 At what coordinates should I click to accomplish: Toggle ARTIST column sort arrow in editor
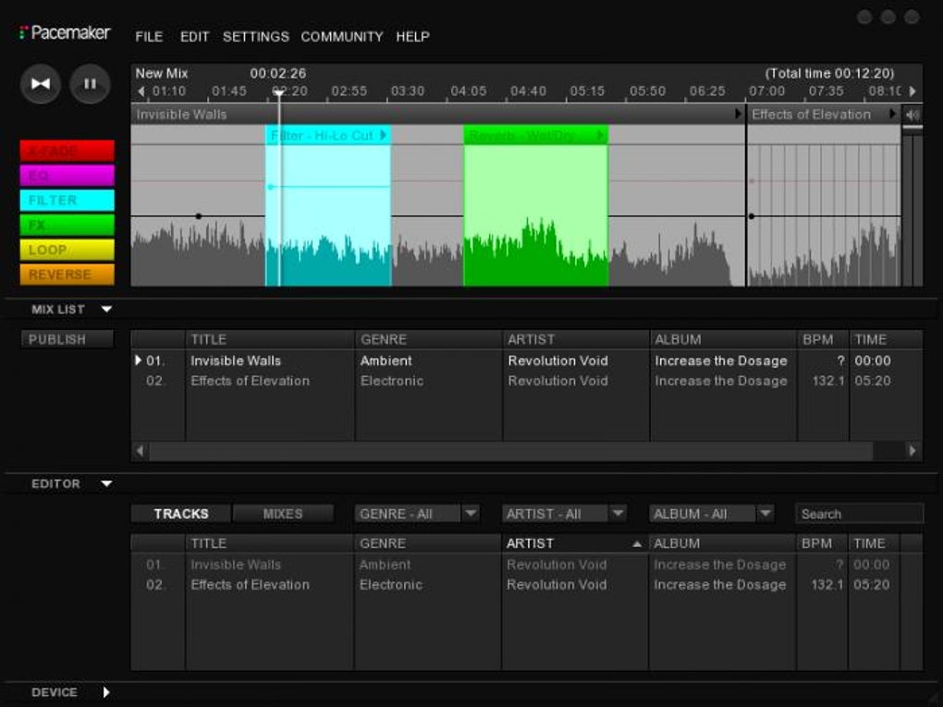click(636, 544)
